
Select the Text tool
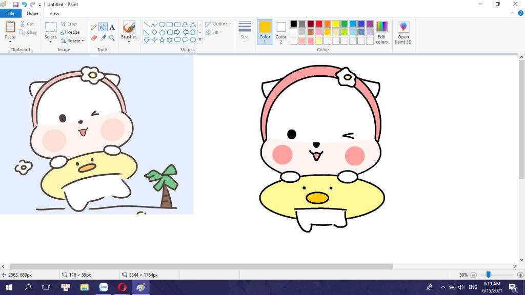(112, 27)
